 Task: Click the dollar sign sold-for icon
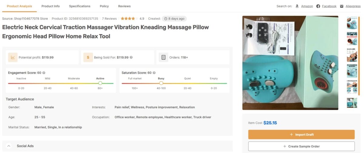[x=88, y=57]
